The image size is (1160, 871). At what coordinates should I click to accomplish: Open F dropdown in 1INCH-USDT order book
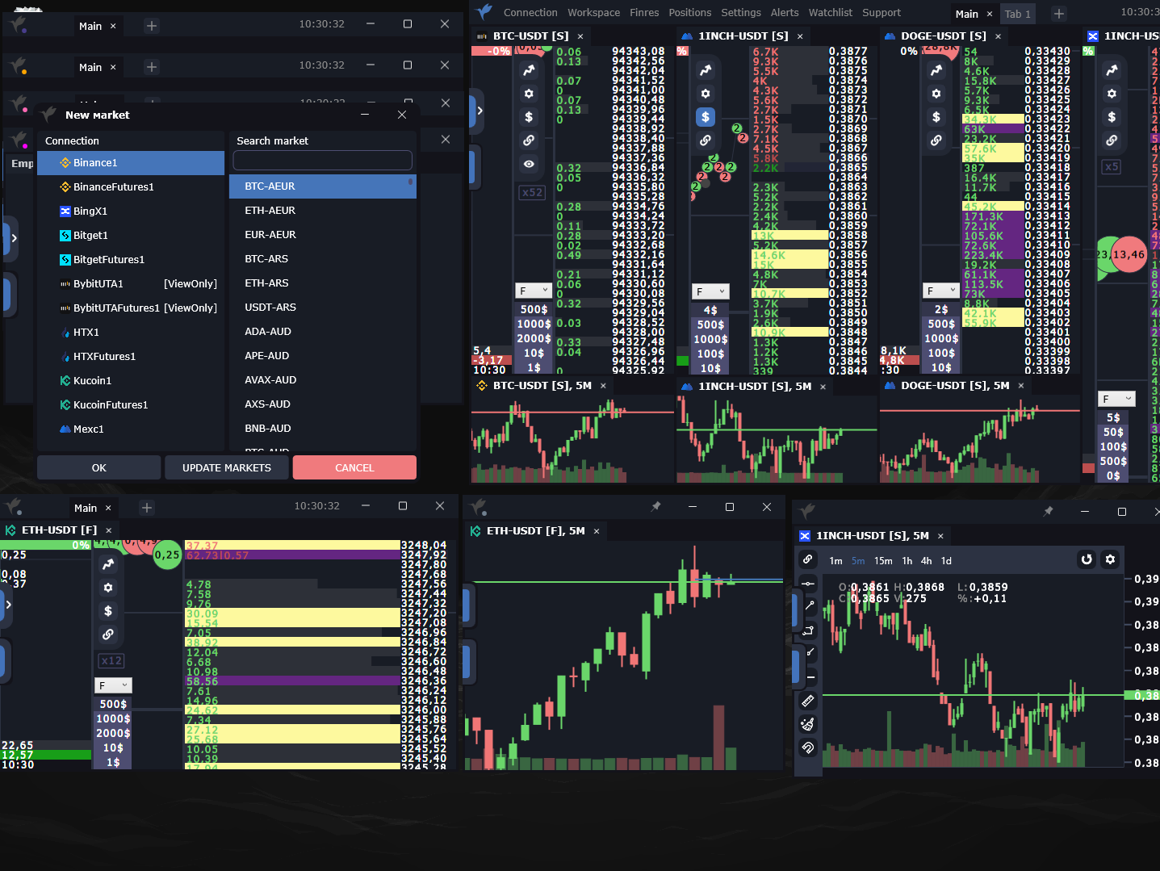click(710, 291)
